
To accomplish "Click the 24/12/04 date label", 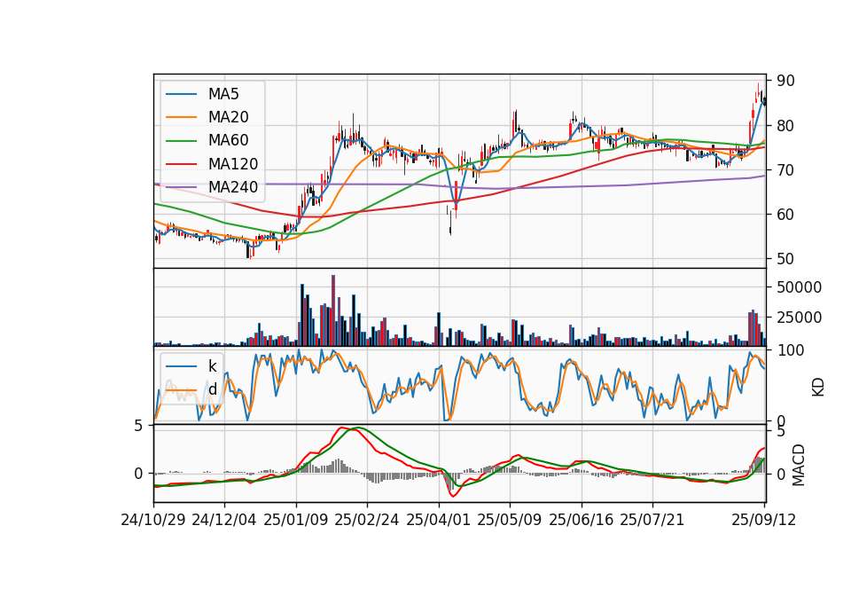I will click(x=224, y=520).
